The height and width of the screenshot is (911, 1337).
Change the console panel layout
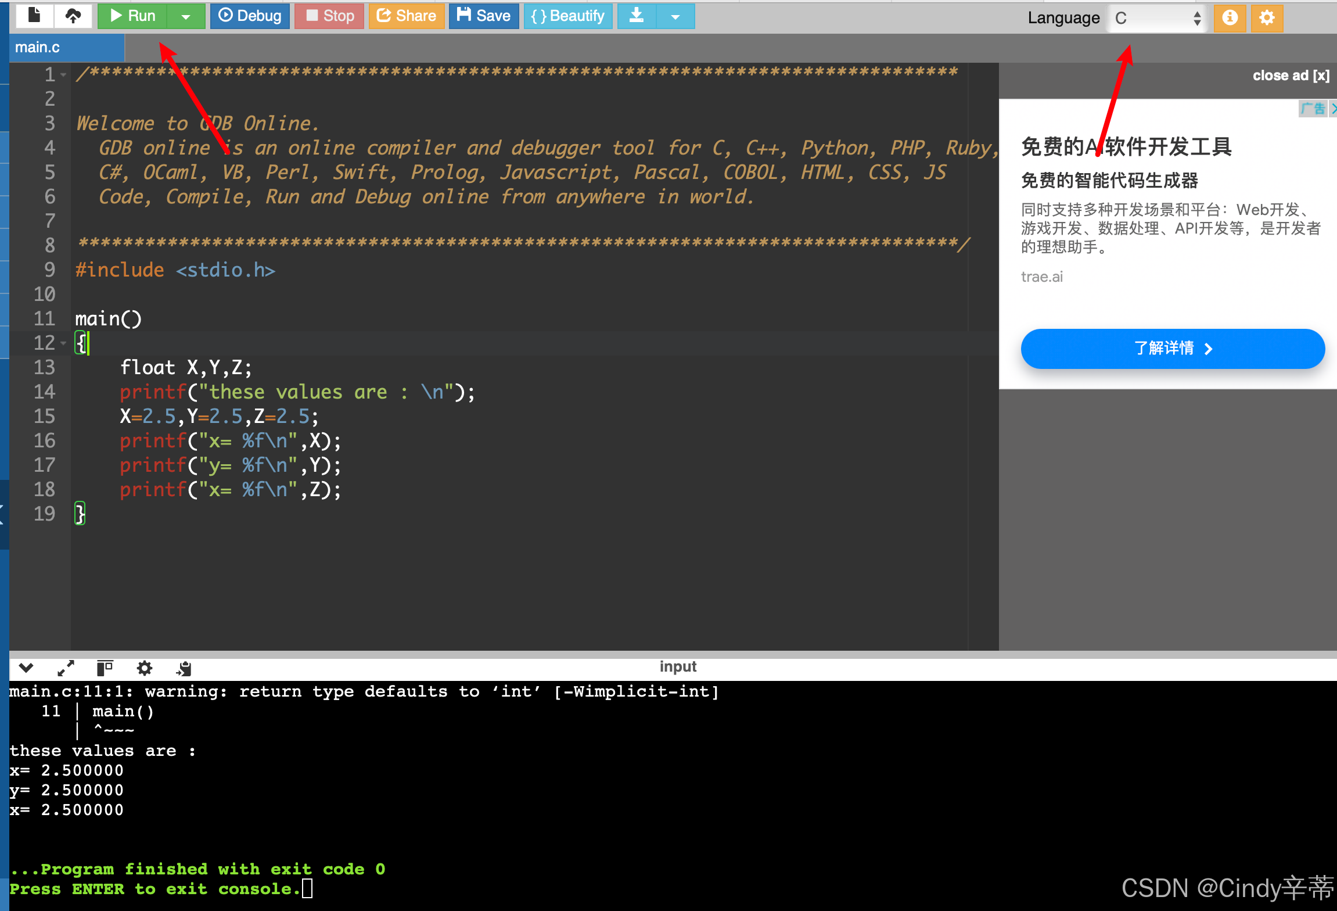click(105, 668)
